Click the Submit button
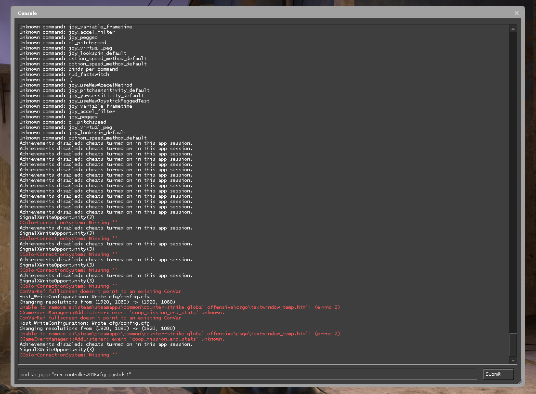Image resolution: width=536 pixels, height=394 pixels. click(x=498, y=374)
